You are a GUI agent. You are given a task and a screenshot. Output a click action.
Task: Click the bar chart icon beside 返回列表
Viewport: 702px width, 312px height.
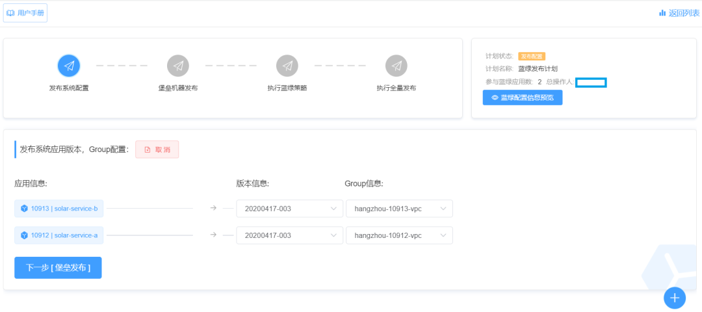[662, 12]
